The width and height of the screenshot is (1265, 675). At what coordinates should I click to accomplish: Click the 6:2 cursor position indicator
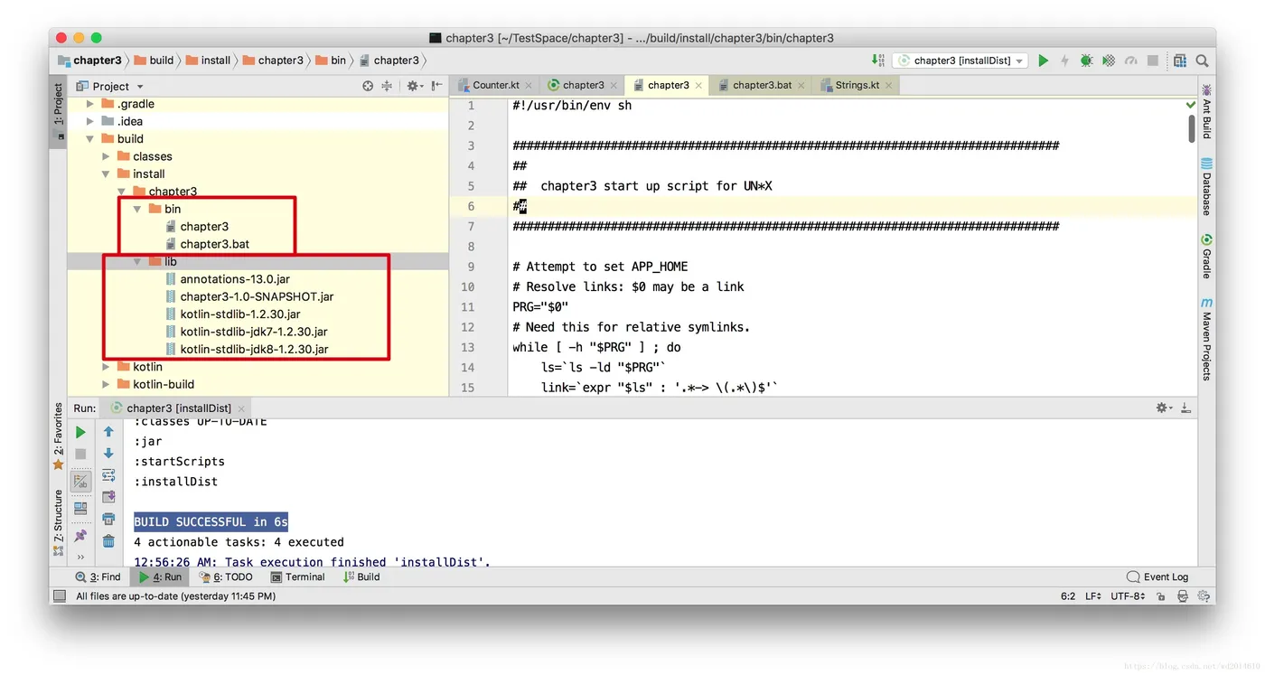(x=1067, y=596)
